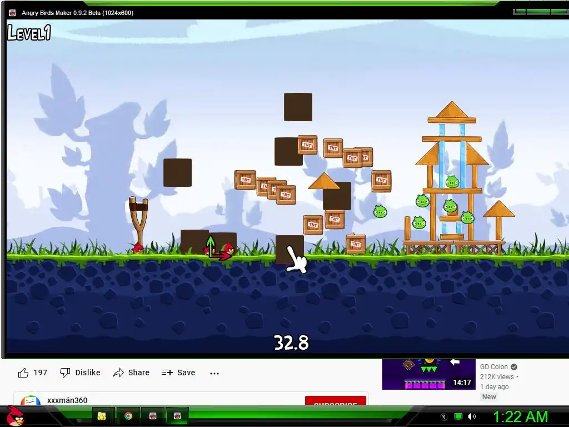Viewport: 569px width, 427px height.
Task: Click the network tray icon
Action: pos(458,416)
